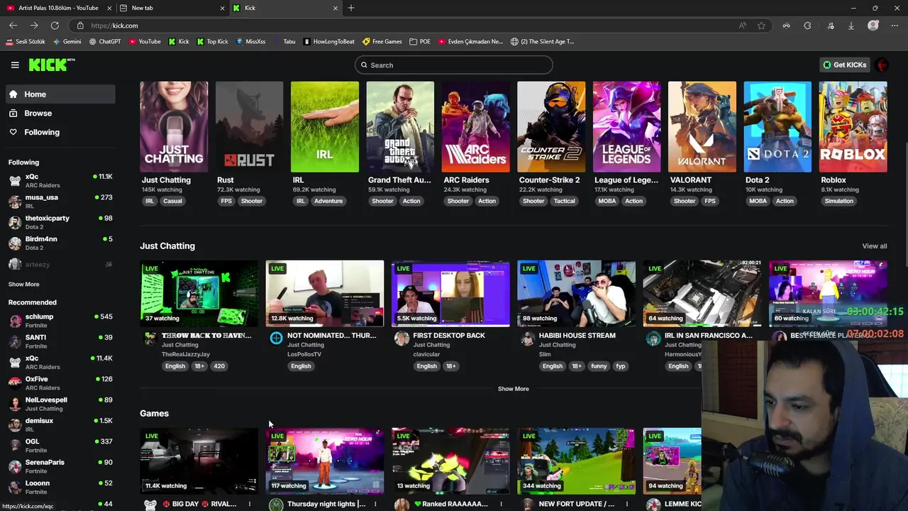Open Browse in the sidebar
This screenshot has height=511, width=908.
click(60, 113)
